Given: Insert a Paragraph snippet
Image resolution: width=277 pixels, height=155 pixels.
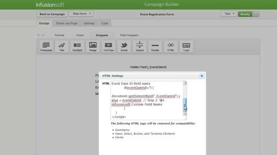Looking at the screenshot, I should point(46,46).
